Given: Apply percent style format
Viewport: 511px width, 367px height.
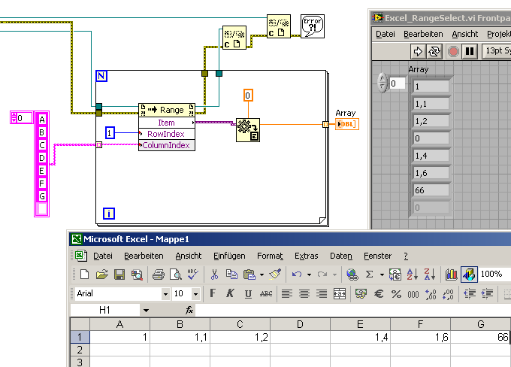Looking at the screenshot, I should [396, 294].
